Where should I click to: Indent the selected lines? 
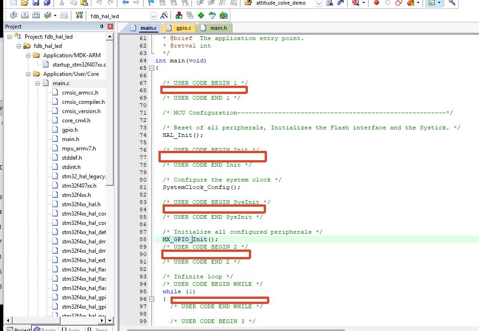pyautogui.click(x=200, y=3)
